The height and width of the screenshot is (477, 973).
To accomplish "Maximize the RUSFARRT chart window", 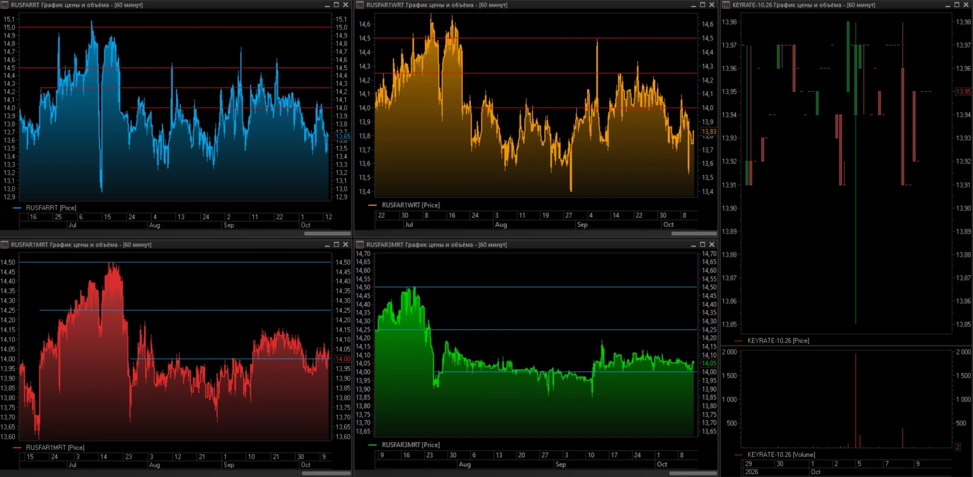I will [x=336, y=5].
